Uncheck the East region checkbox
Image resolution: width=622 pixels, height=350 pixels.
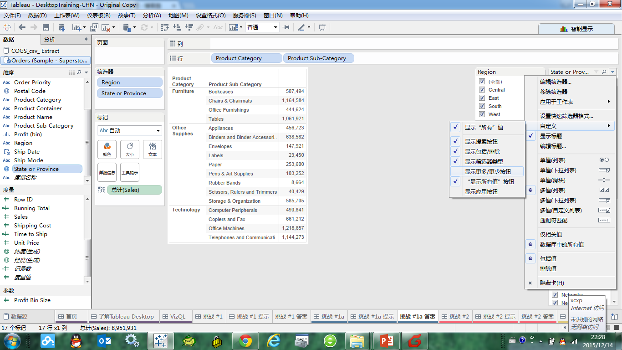click(x=482, y=98)
